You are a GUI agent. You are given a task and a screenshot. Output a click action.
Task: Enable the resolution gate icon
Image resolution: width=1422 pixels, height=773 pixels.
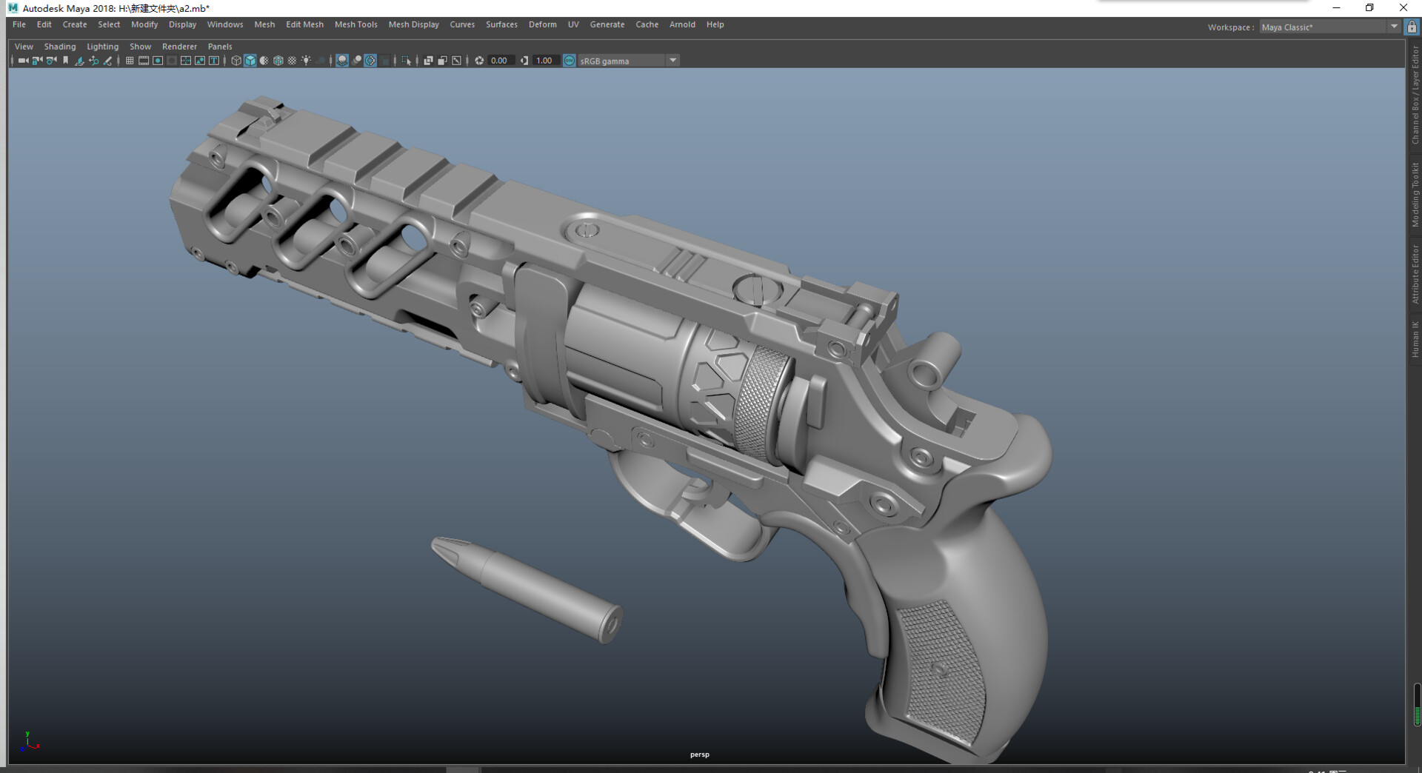point(157,61)
